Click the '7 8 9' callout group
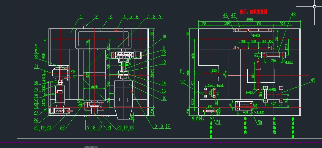This screenshot has width=322, height=148. [154, 16]
